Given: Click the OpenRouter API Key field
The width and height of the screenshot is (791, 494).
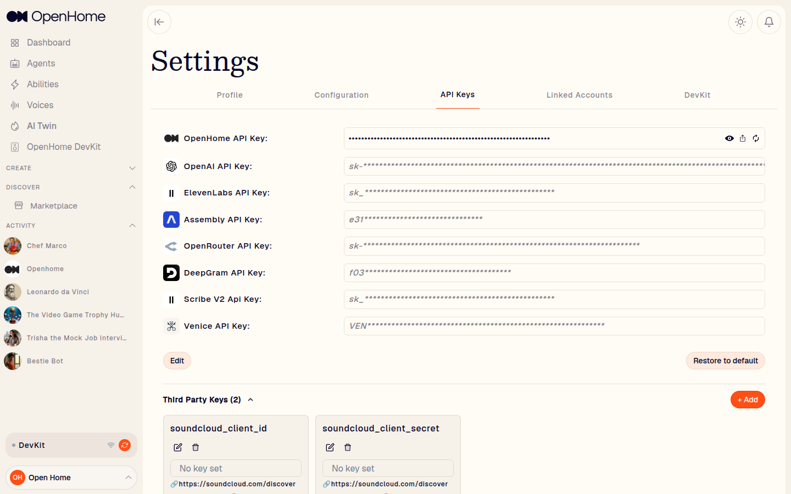Looking at the screenshot, I should (554, 246).
